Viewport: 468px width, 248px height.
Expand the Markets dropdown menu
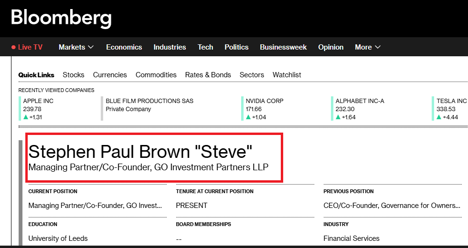(76, 47)
